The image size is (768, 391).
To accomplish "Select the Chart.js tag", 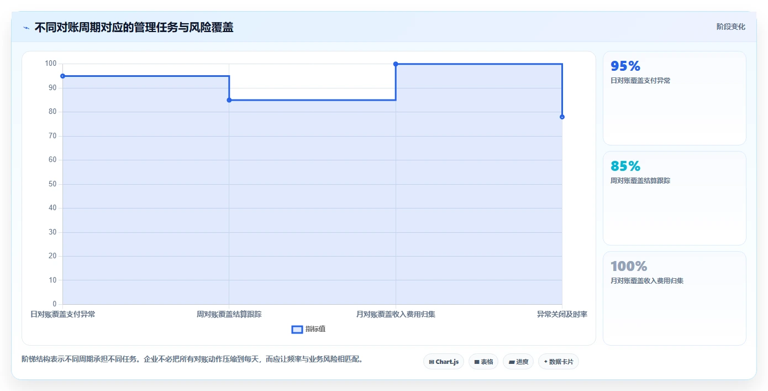I will [444, 362].
